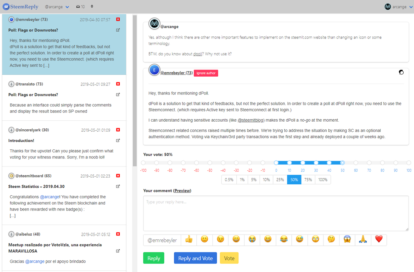The height and width of the screenshot is (272, 414).
Task: Insert thumbs up emoji
Action: [x=189, y=240]
